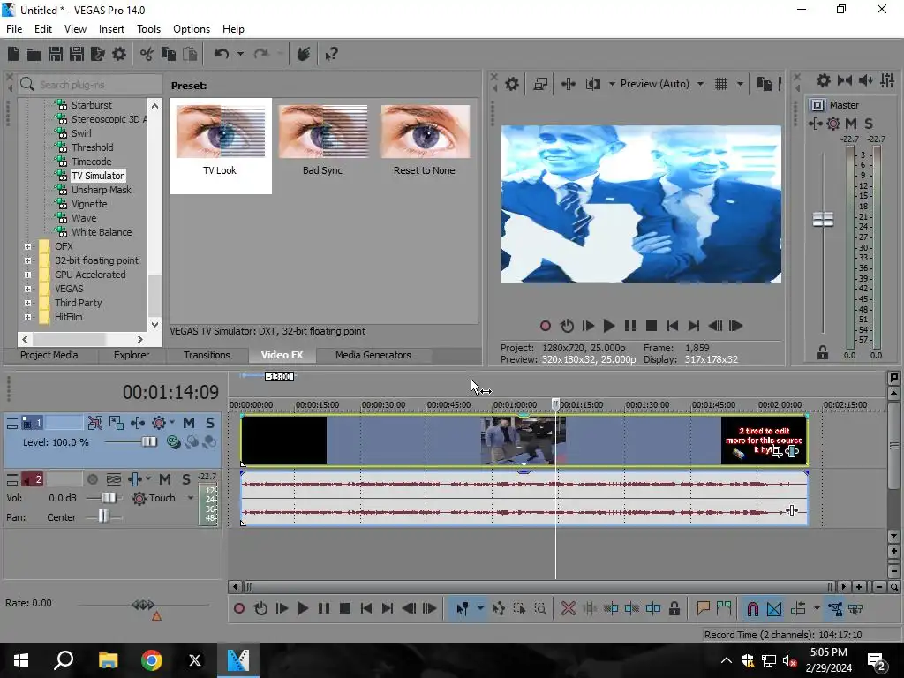Click the Search plug-ins field
Screen dimensions: 904x678
(x=89, y=85)
